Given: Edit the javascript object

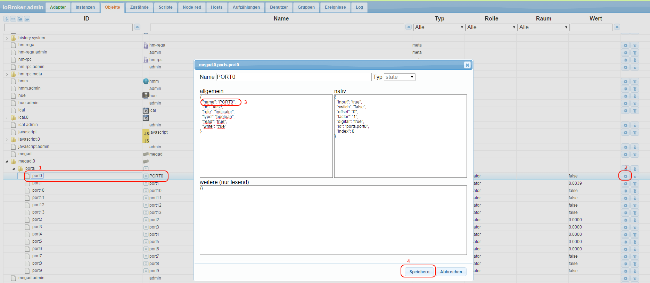Looking at the screenshot, I should [x=626, y=133].
